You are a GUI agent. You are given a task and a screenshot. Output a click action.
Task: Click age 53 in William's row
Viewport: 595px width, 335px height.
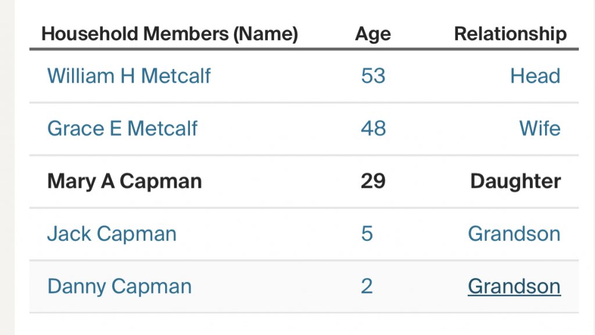click(x=372, y=76)
